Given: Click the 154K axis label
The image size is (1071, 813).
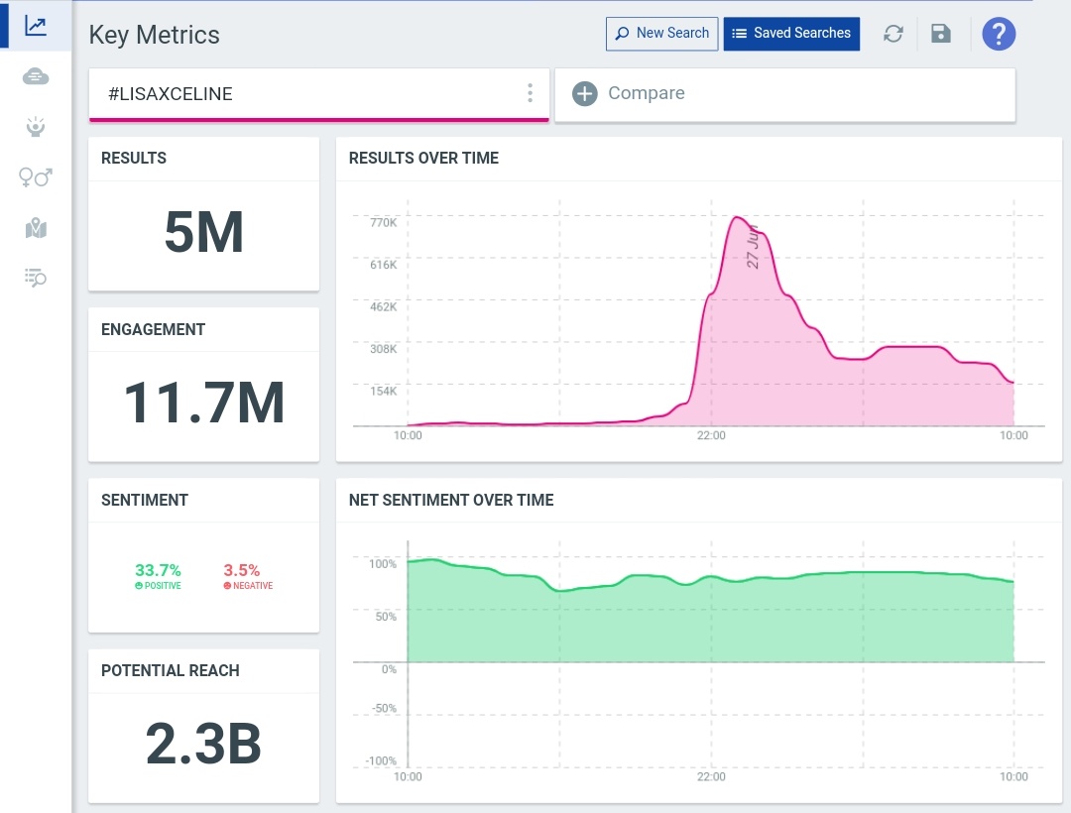Looking at the screenshot, I should pos(383,392).
